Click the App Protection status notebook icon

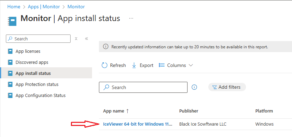point(10,84)
